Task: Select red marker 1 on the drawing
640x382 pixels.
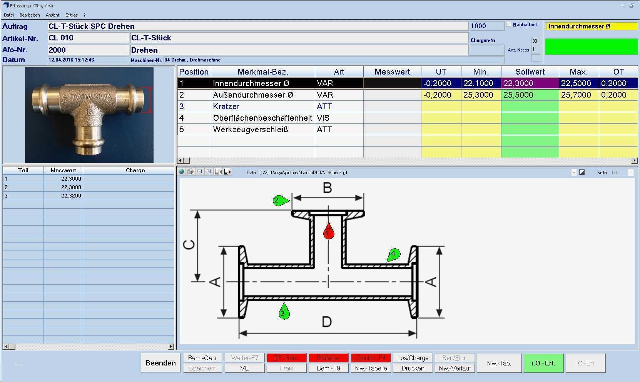Action: tap(328, 232)
